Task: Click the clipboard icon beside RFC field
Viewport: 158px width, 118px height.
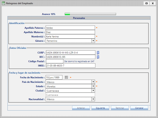Action: [98, 57]
